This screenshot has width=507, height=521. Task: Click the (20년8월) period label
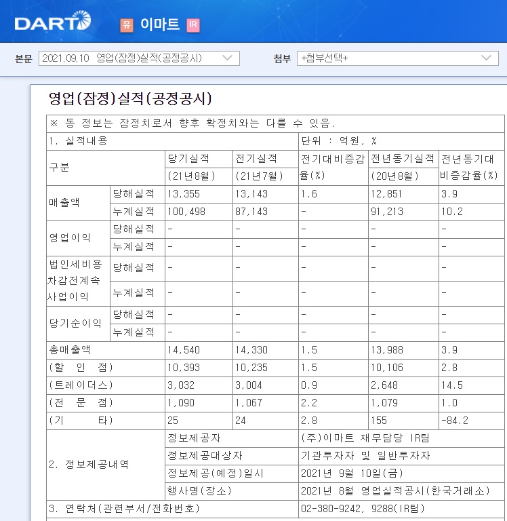coord(394,176)
